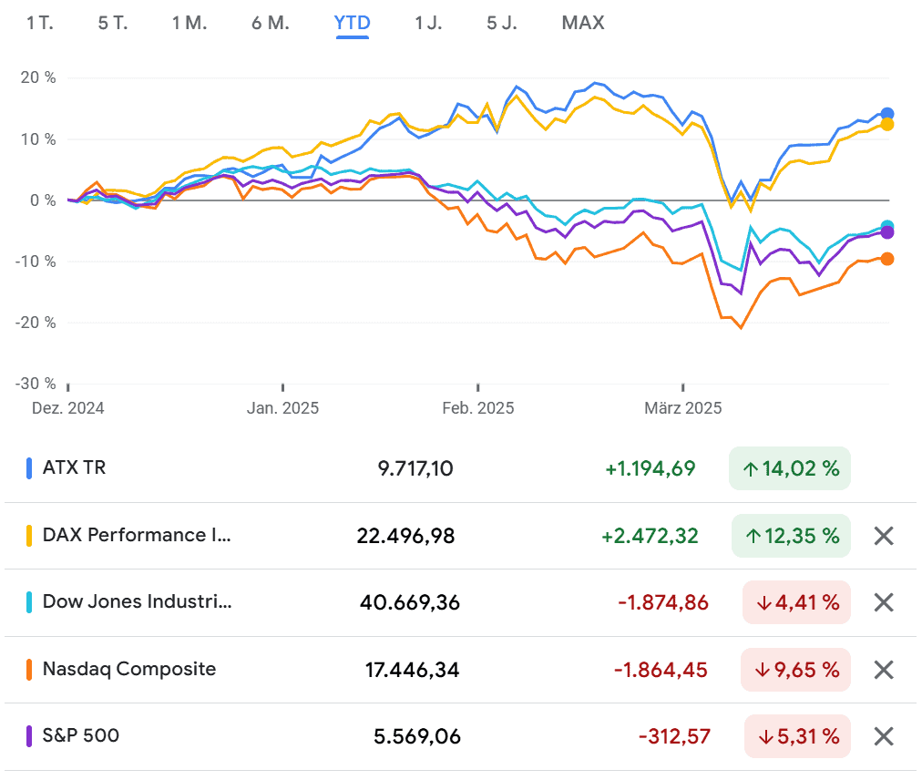Click the -10 % y-axis label
922x780 pixels.
pos(36,262)
